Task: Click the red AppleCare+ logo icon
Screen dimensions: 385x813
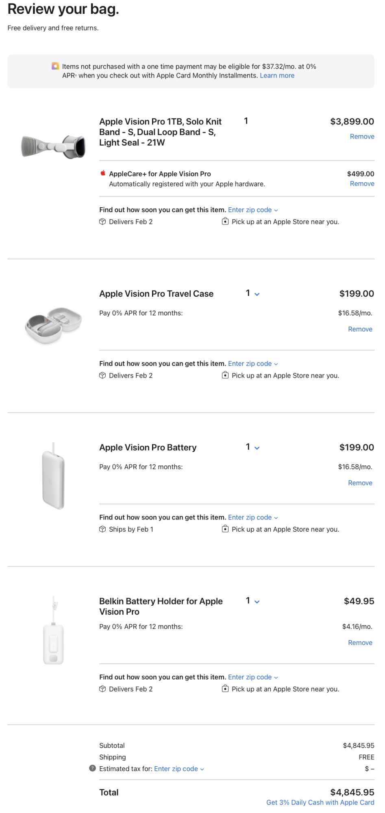Action: [103, 173]
